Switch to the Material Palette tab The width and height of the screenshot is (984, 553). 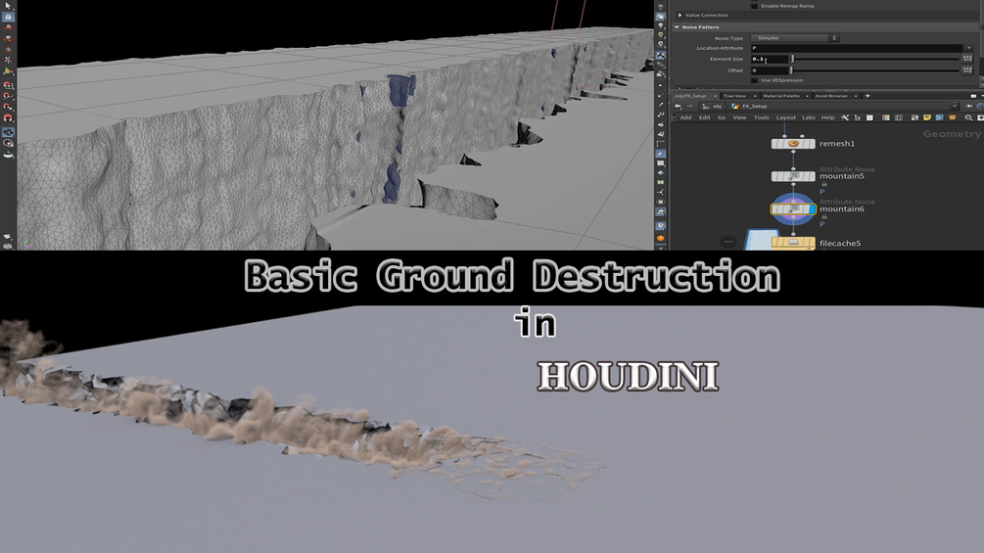coord(781,96)
